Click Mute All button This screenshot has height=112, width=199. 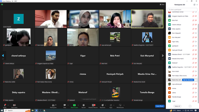pyautogui.click(x=177, y=106)
